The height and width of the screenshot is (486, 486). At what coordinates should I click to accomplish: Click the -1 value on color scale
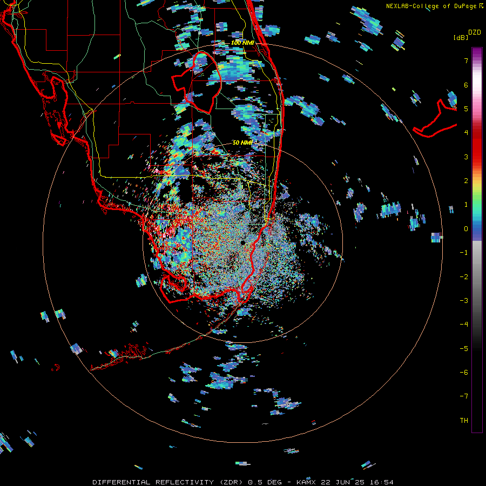(464, 253)
